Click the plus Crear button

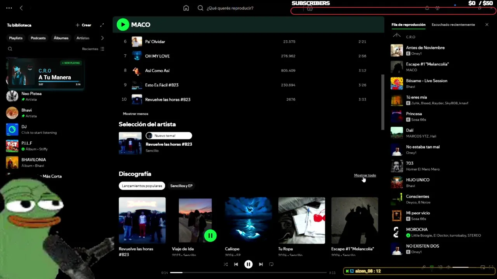(84, 25)
